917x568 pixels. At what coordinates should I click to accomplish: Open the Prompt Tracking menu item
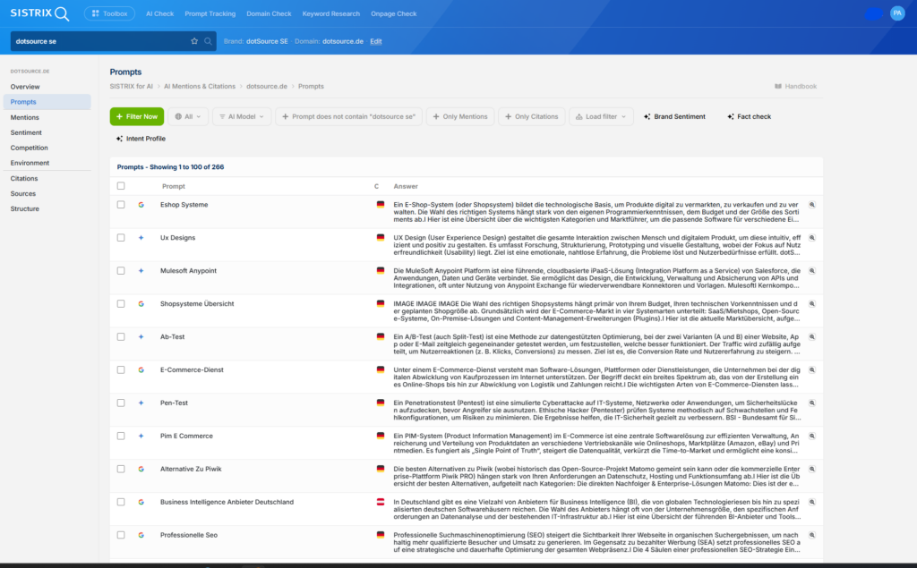[210, 13]
